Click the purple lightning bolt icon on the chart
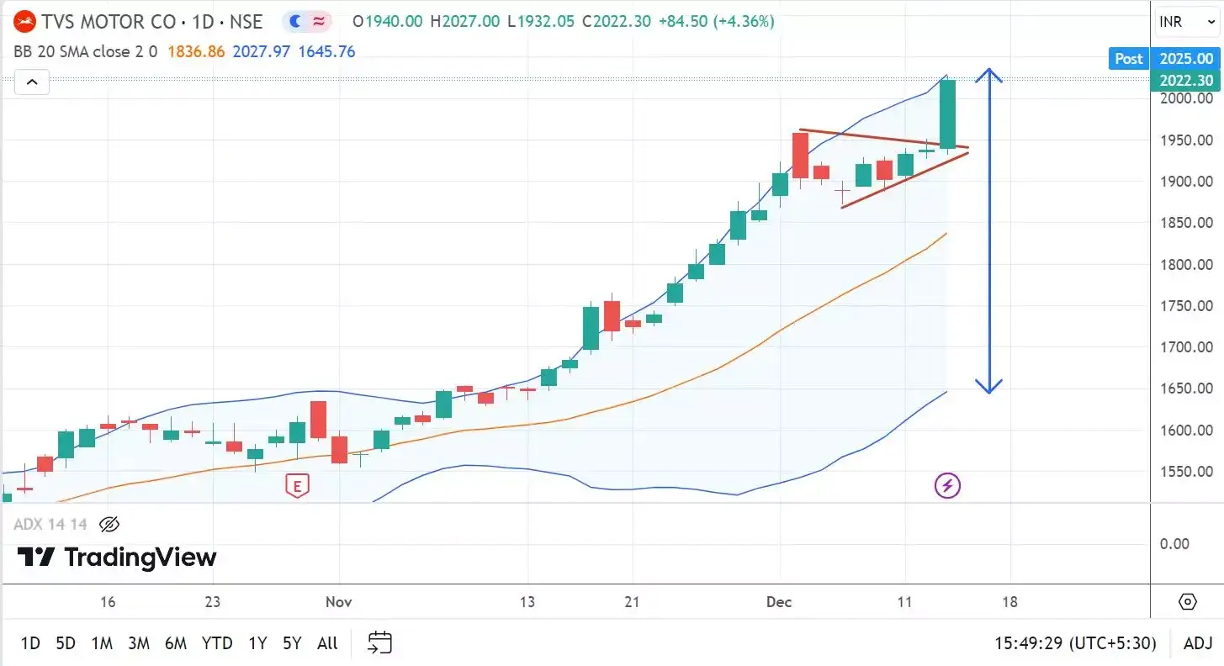Viewport: 1224px width, 666px height. pos(947,485)
